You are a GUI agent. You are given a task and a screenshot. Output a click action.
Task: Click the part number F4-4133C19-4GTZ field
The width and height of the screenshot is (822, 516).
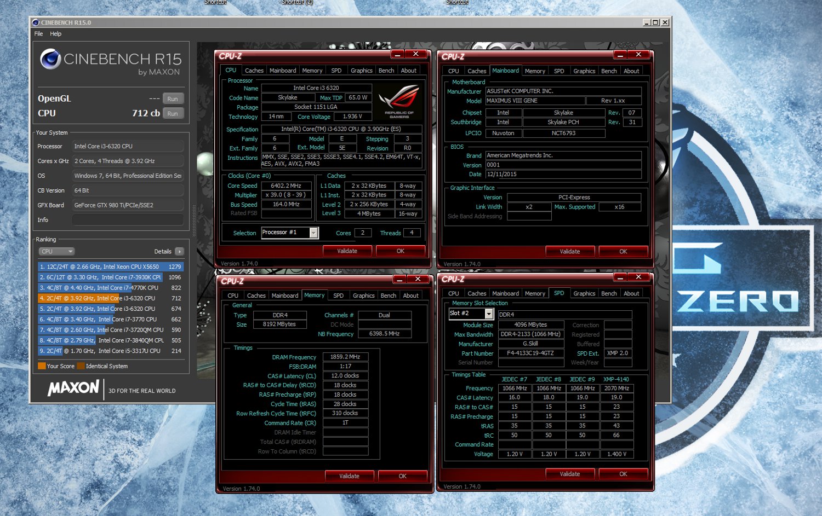pyautogui.click(x=530, y=353)
